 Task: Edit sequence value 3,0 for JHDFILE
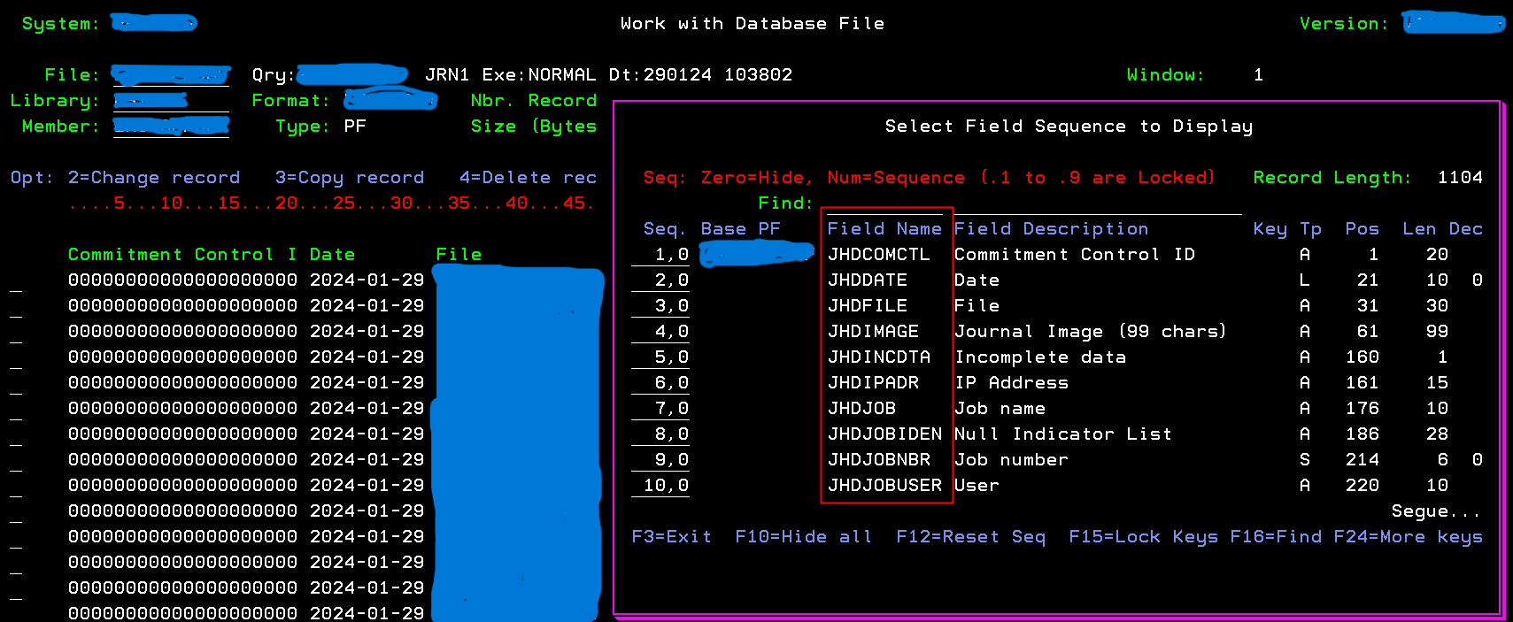click(x=660, y=306)
